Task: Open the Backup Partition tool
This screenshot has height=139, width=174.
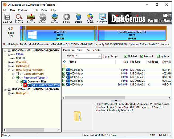Action: [x=90, y=18]
